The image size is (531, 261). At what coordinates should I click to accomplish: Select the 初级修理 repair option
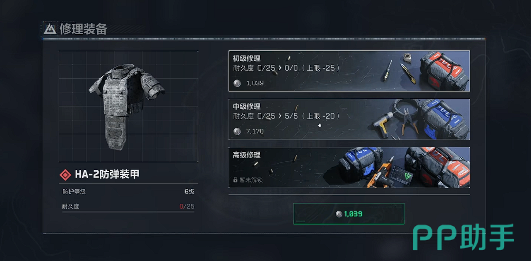(x=349, y=71)
